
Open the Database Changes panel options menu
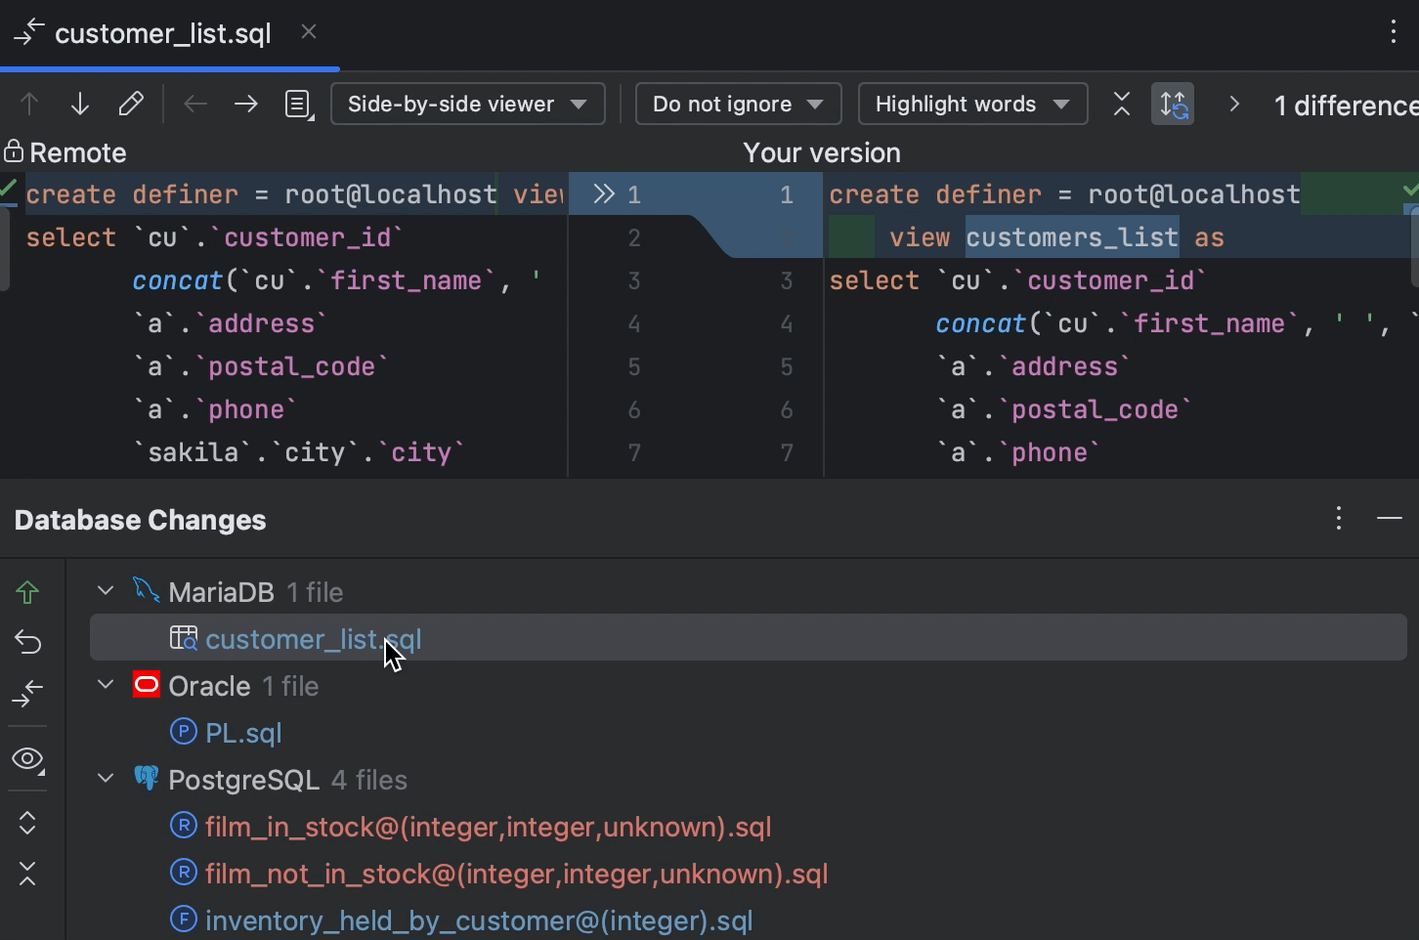[1338, 519]
